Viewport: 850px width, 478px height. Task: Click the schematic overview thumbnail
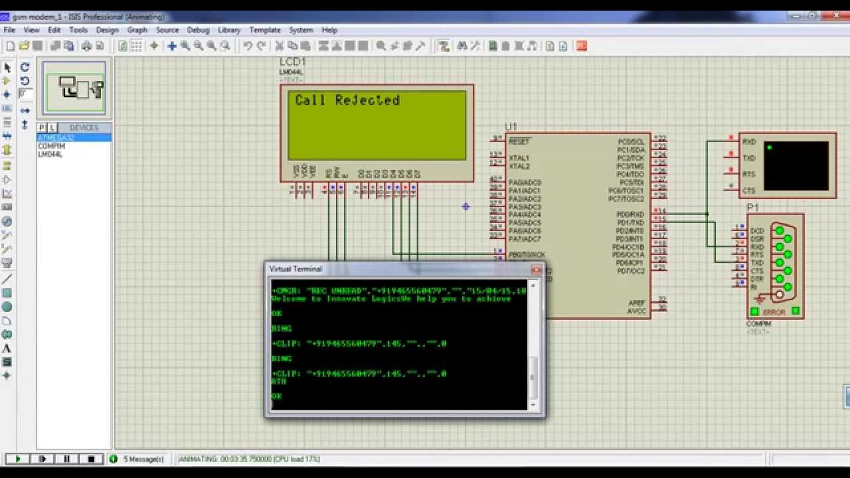pyautogui.click(x=74, y=88)
